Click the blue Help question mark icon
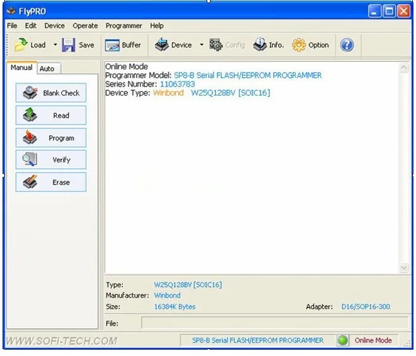The height and width of the screenshot is (356, 416). [346, 44]
